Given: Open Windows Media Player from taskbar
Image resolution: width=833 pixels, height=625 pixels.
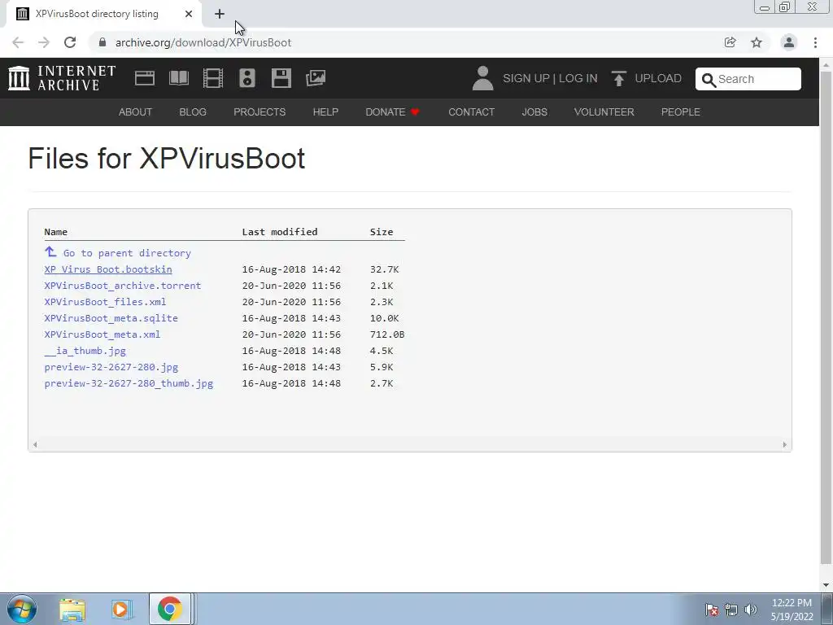Looking at the screenshot, I should coord(121,610).
